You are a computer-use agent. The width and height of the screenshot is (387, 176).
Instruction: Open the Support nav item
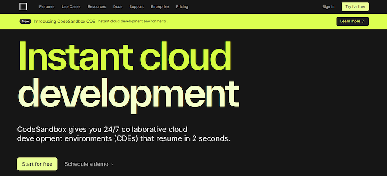pos(136,7)
